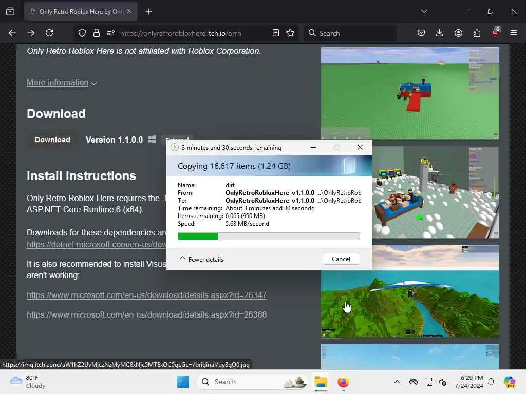Image resolution: width=526 pixels, height=394 pixels.
Task: Open the snowy couch scene screenshot
Action: 436,192
